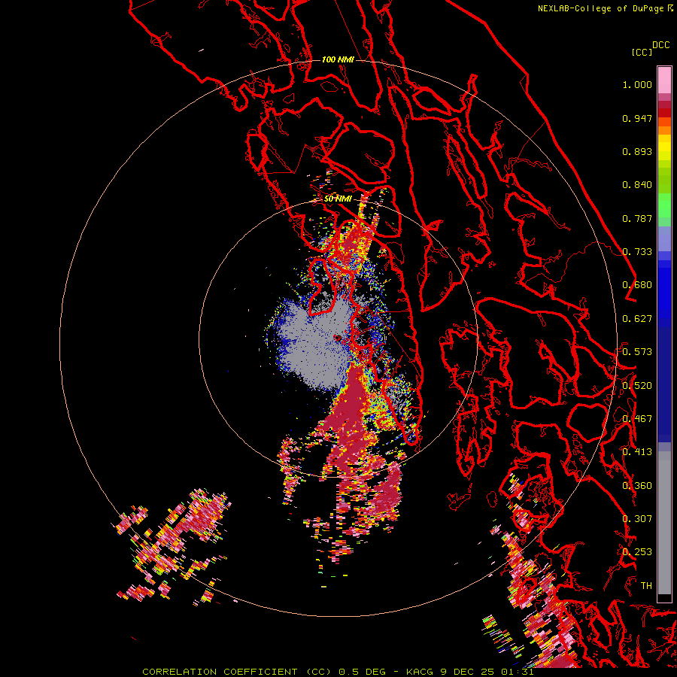This screenshot has width=677, height=677.
Task: Click the NEXLAB-College of DuPage watermark text
Action: coord(603,8)
